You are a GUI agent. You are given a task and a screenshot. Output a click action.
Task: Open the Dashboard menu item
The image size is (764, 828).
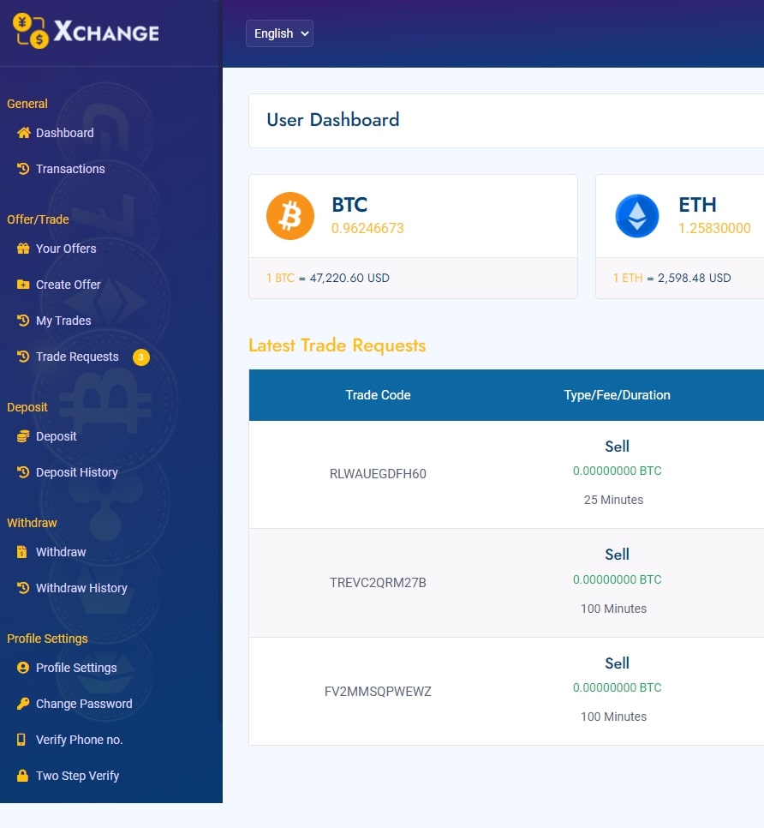point(65,133)
